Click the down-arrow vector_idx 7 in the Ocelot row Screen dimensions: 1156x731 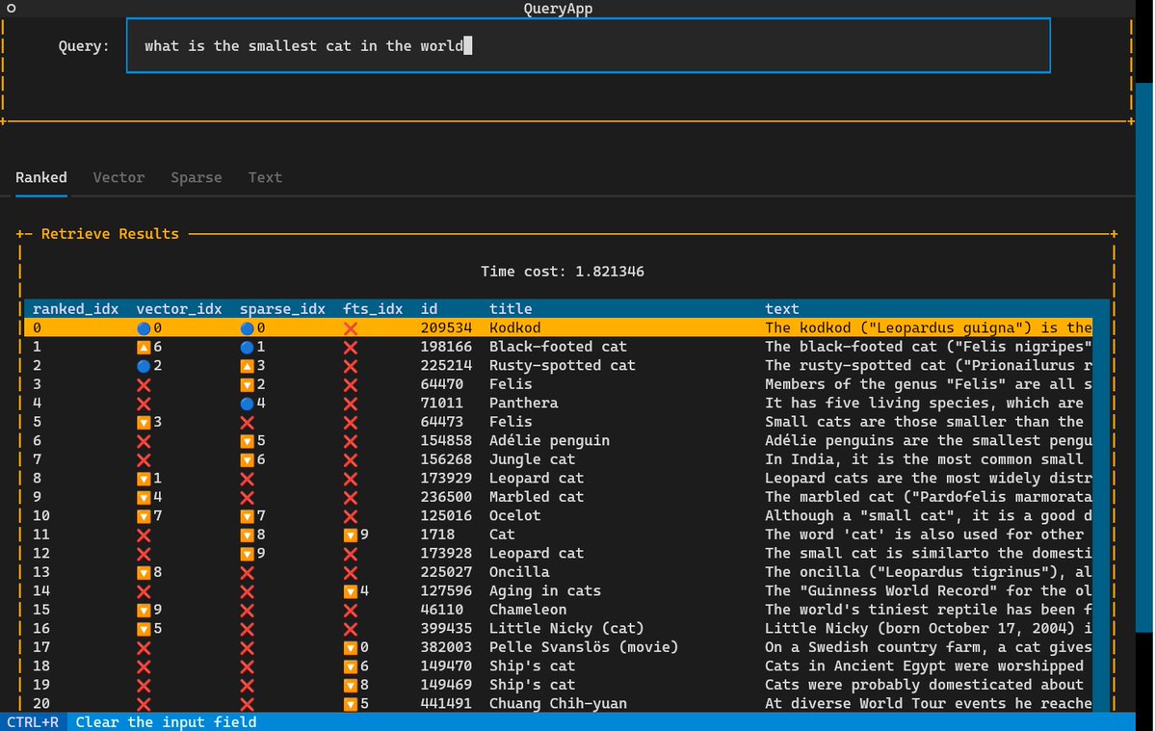[148, 515]
